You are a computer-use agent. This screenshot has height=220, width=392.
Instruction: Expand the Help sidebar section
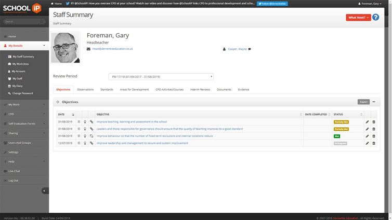pos(24,162)
